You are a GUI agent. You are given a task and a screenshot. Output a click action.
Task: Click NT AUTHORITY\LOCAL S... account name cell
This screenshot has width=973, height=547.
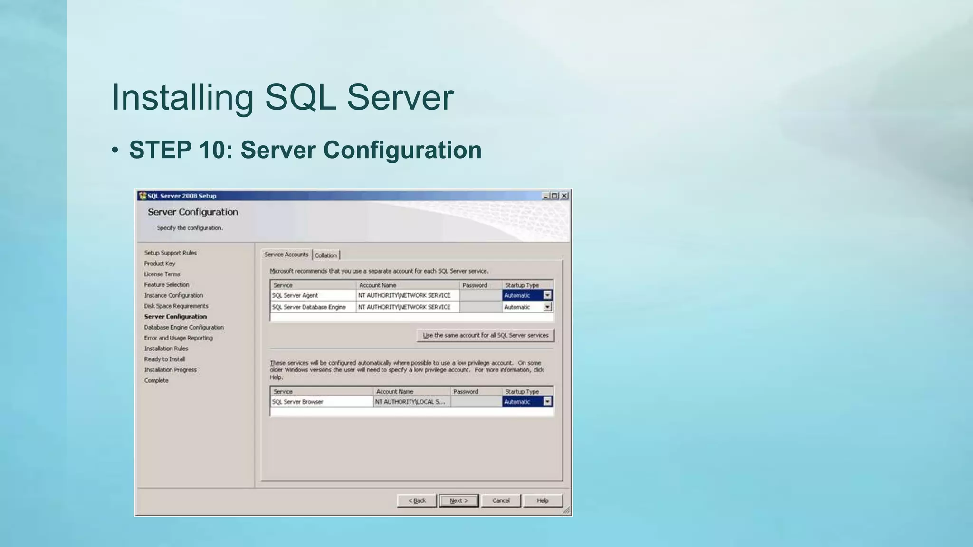pos(411,402)
